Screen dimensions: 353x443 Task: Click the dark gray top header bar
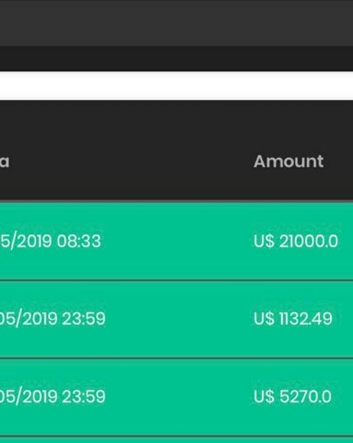coord(176,23)
